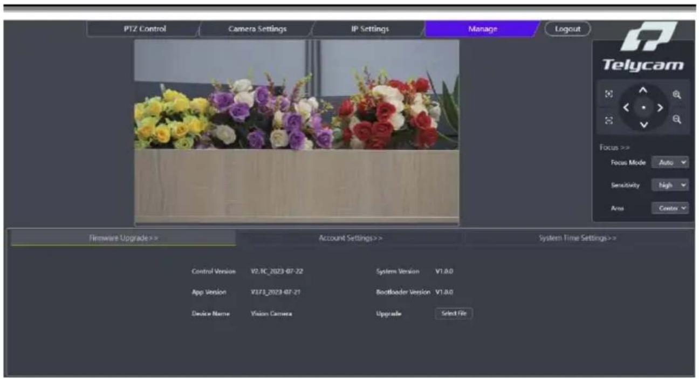The image size is (699, 379).
Task: Click the Bootloader Version label
Action: coord(403,292)
